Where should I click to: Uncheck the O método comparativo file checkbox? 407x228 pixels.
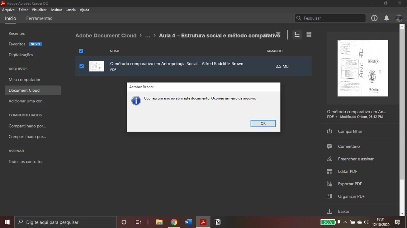[82, 66]
